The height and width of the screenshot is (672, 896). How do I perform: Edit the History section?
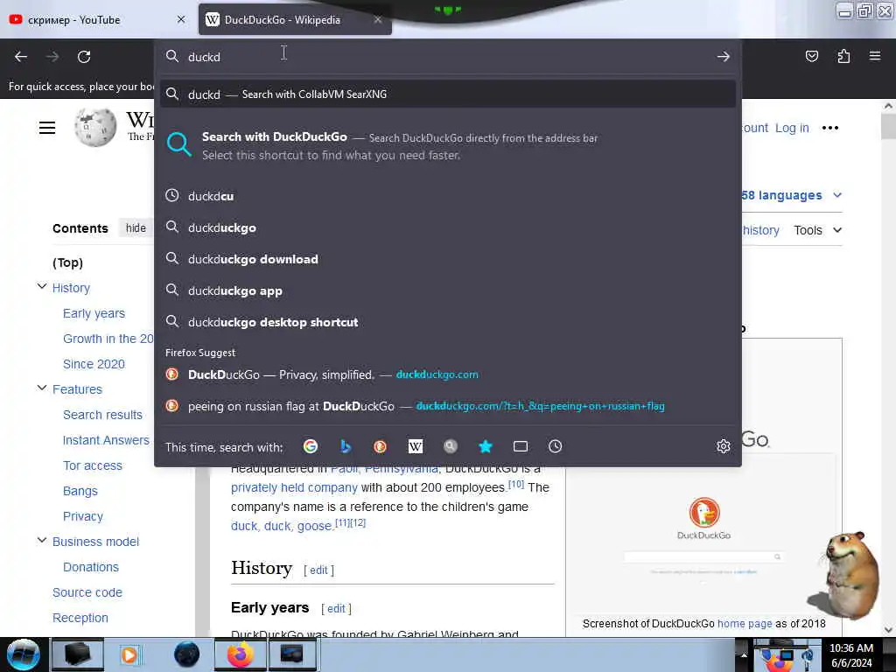318,570
